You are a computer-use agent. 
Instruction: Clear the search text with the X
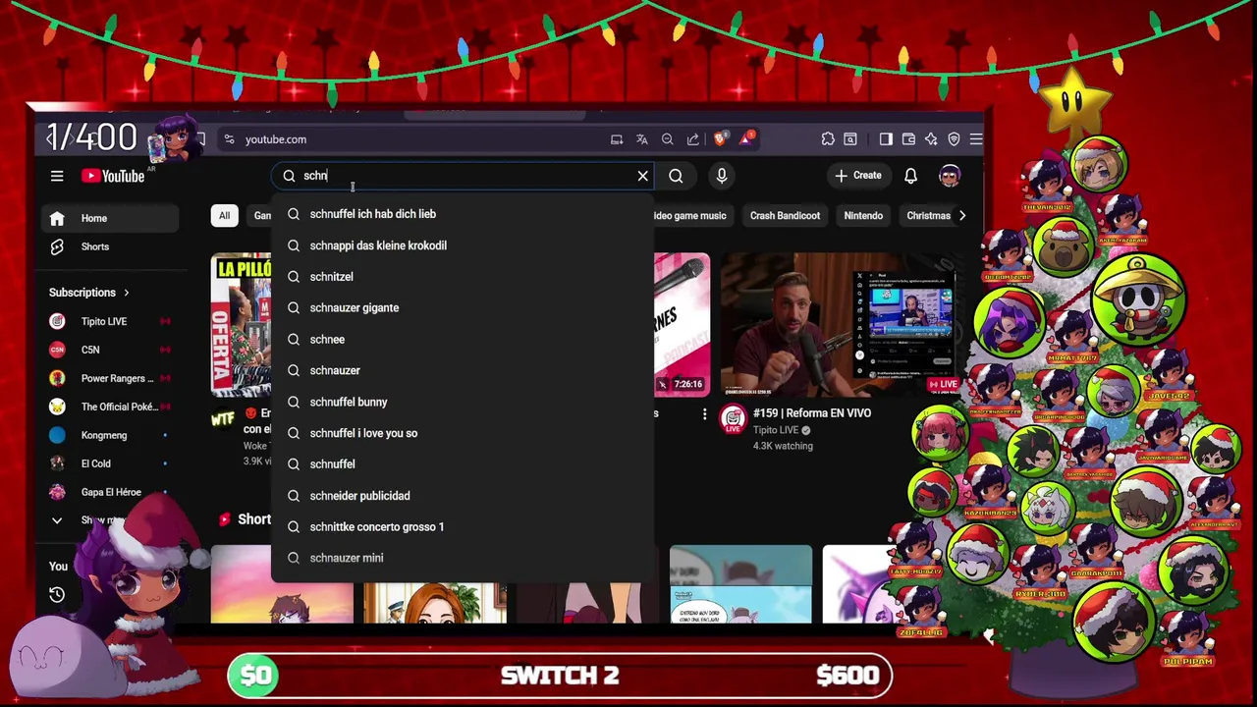click(x=643, y=176)
